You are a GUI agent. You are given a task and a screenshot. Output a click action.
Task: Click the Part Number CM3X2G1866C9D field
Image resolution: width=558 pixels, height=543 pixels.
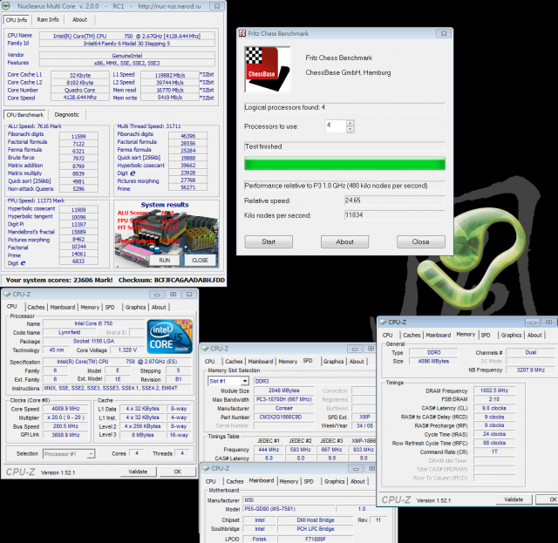pyautogui.click(x=283, y=417)
